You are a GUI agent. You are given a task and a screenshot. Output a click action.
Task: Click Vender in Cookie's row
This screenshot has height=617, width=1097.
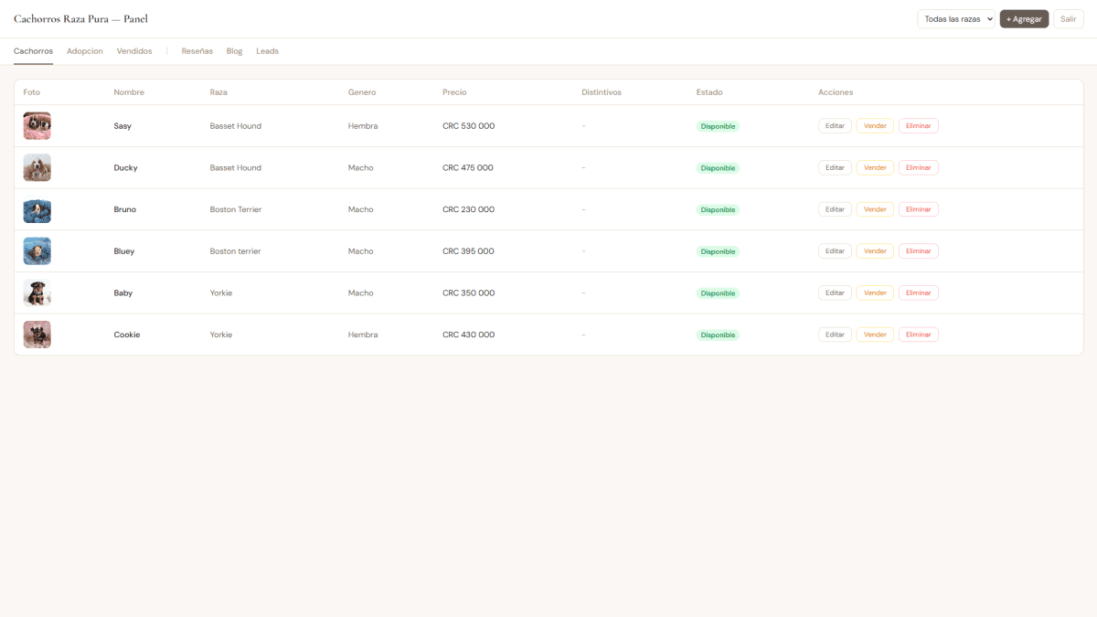point(875,335)
